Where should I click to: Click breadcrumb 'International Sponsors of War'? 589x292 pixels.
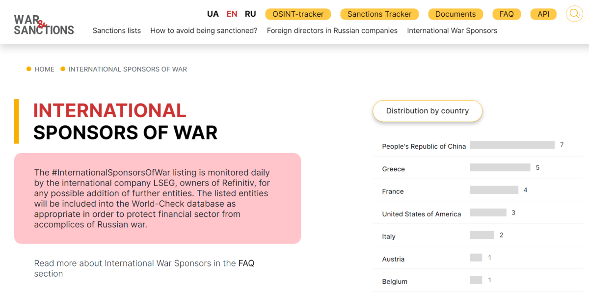pos(128,69)
